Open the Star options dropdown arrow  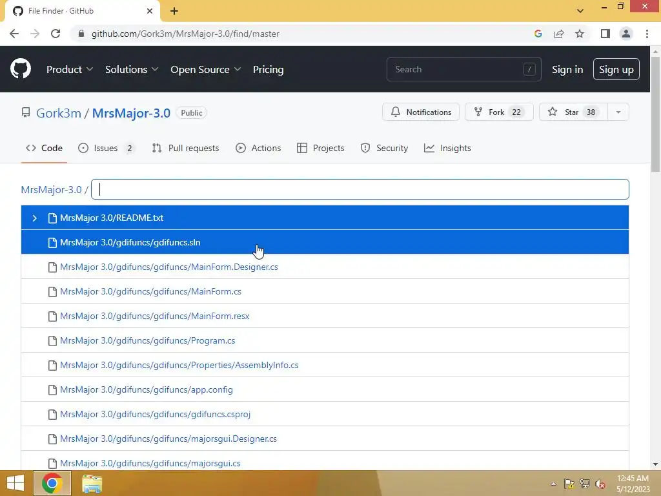(x=618, y=112)
